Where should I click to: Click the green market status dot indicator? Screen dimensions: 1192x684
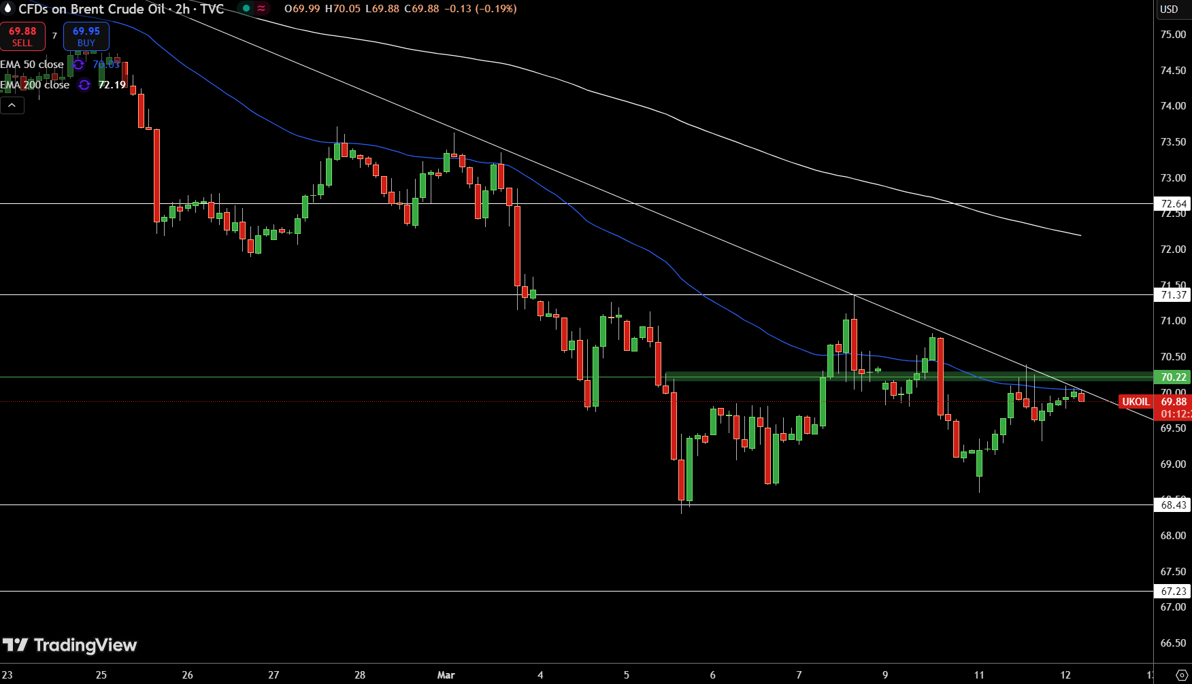click(x=246, y=9)
